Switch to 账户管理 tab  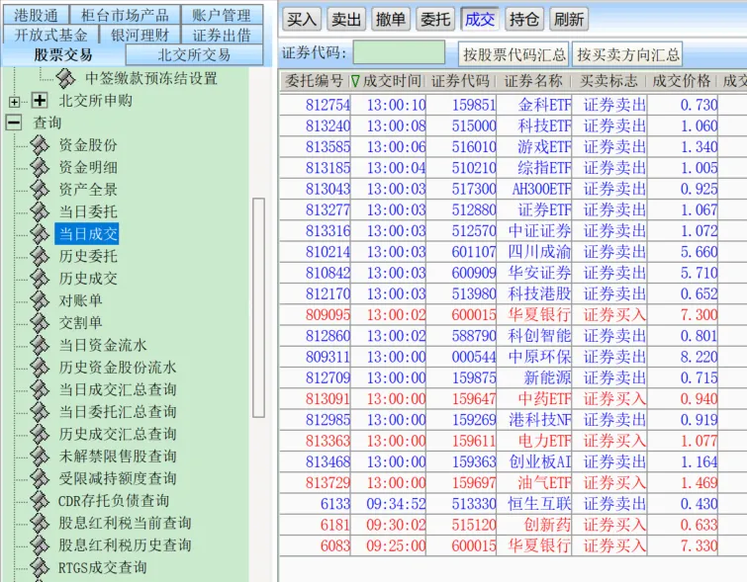pos(222,15)
